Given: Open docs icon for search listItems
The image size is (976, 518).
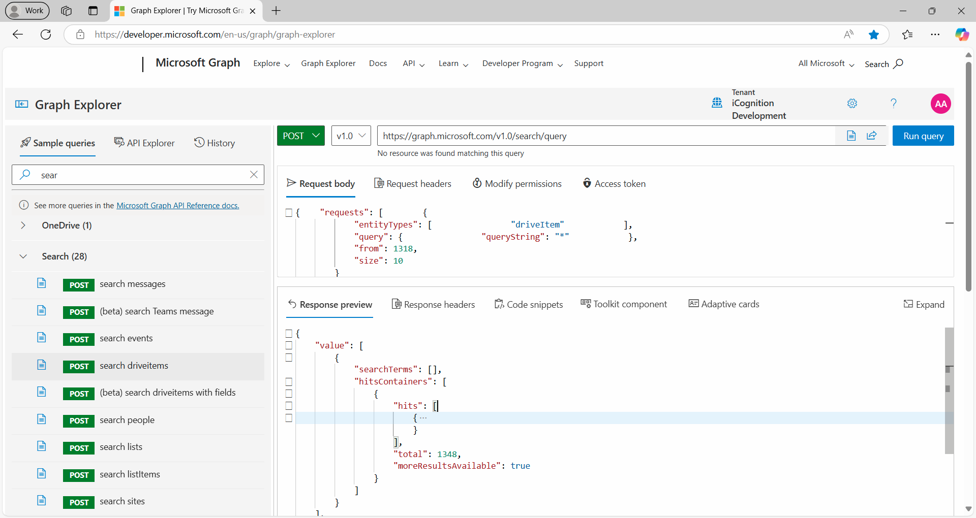Looking at the screenshot, I should tap(42, 473).
